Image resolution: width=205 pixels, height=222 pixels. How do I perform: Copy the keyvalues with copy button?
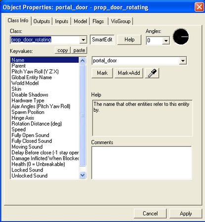click(x=63, y=50)
